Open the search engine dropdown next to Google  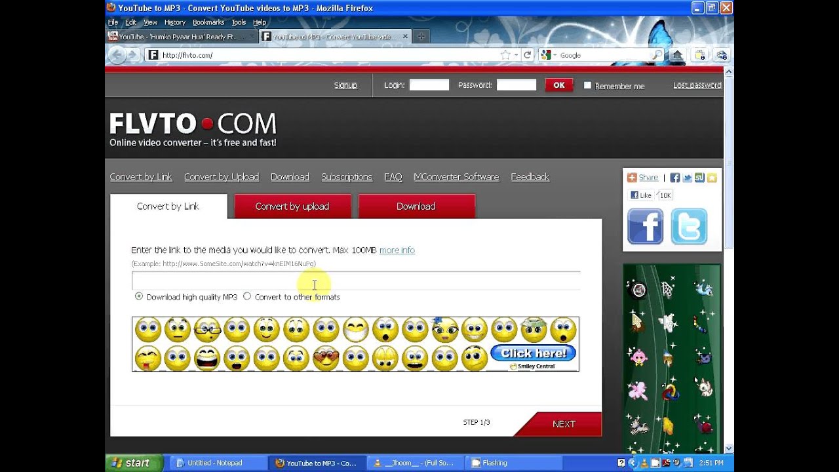[x=555, y=55]
